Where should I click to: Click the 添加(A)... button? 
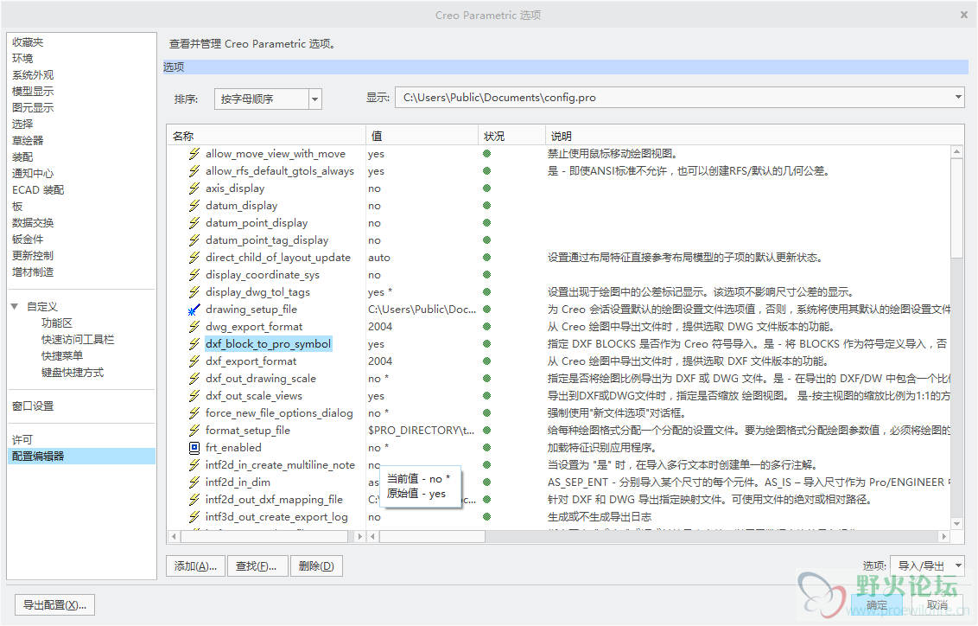pyautogui.click(x=196, y=566)
